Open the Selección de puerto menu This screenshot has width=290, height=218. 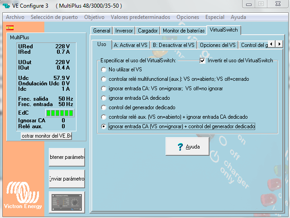coord(54,17)
